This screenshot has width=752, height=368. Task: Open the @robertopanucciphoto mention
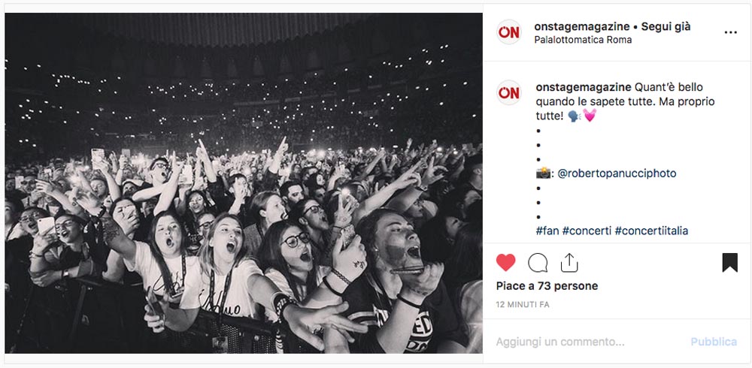(617, 173)
